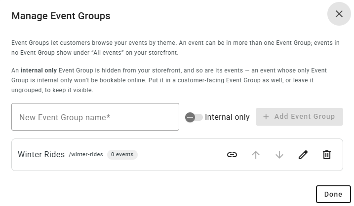This screenshot has width=354, height=206.
Task: Click the bold "internal only" text in the description
Action: coord(39,70)
